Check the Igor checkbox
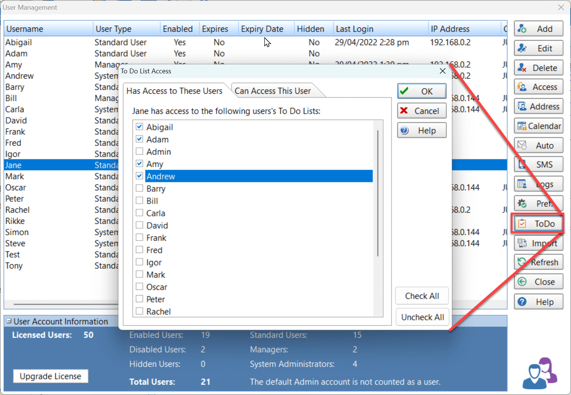 click(139, 262)
